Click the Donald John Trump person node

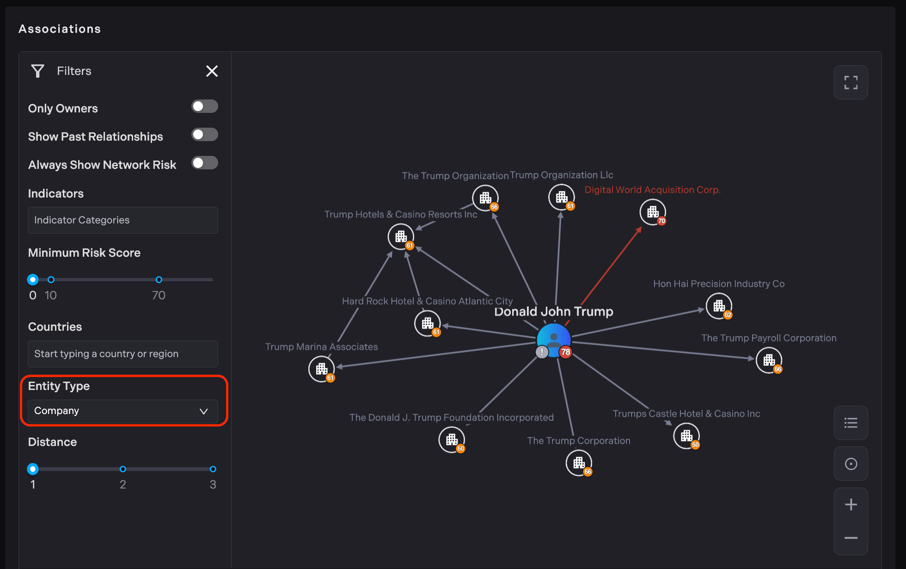[x=553, y=340]
